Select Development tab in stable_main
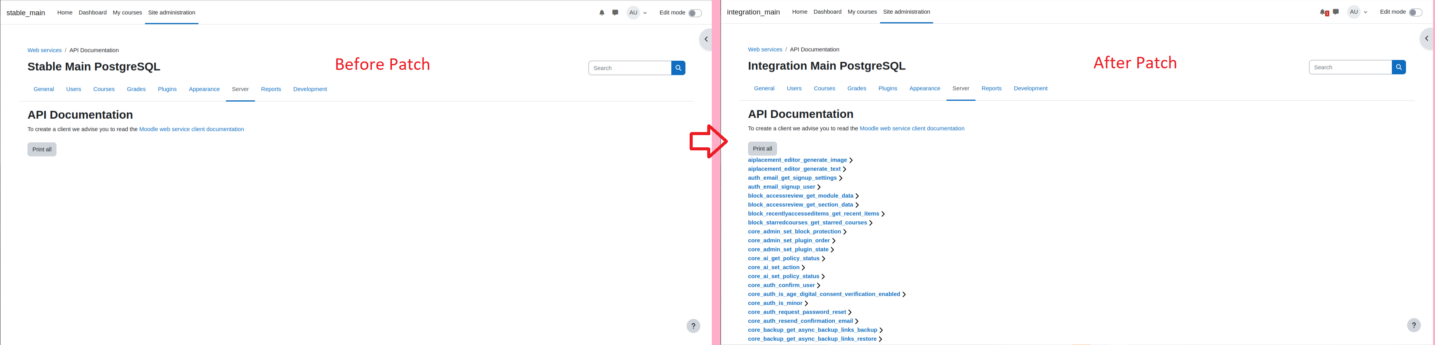This screenshot has width=1435, height=345. (310, 89)
